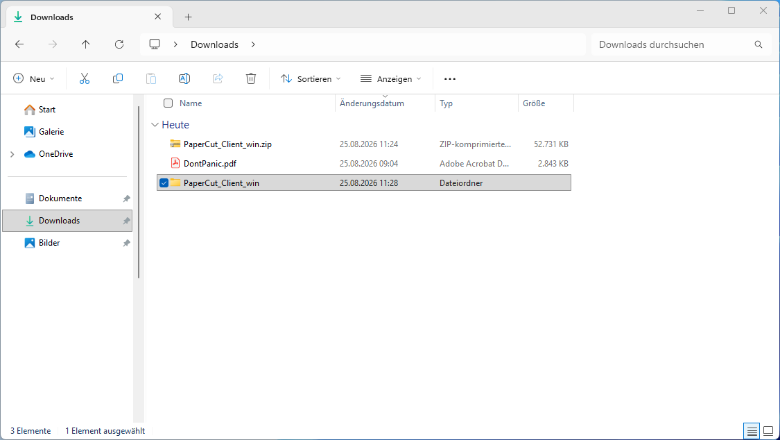
Task: Uncheck the PaperCut_Client_win folder checkbox
Action: pyautogui.click(x=164, y=183)
